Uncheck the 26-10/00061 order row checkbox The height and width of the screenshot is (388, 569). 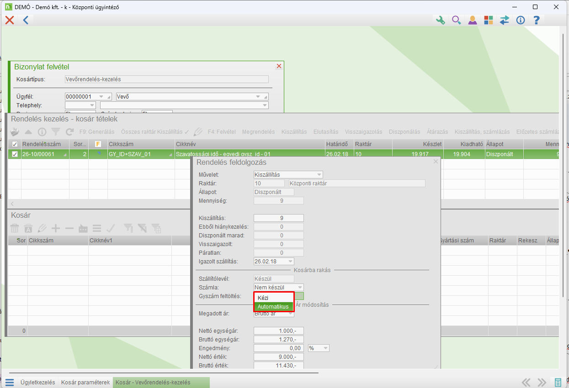pyautogui.click(x=15, y=154)
